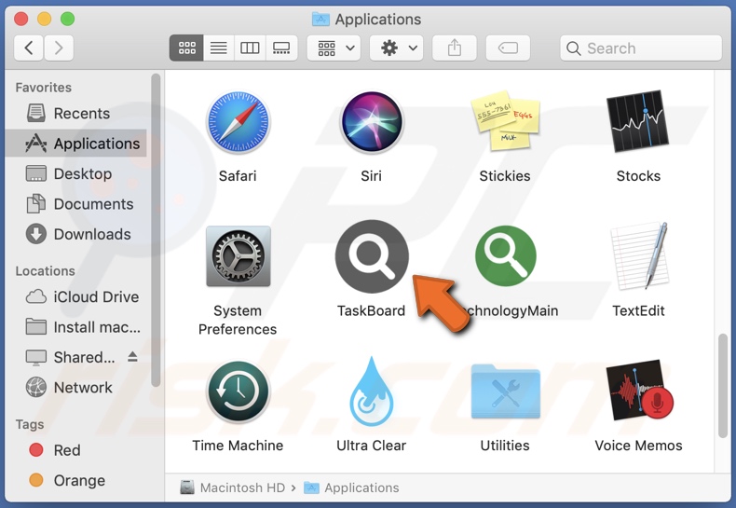Open Documents in the sidebar
This screenshot has height=508, width=736.
[x=77, y=204]
